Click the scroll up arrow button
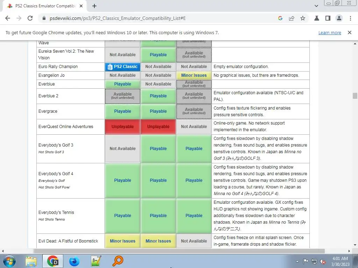The width and height of the screenshot is (358, 268). coord(355,44)
